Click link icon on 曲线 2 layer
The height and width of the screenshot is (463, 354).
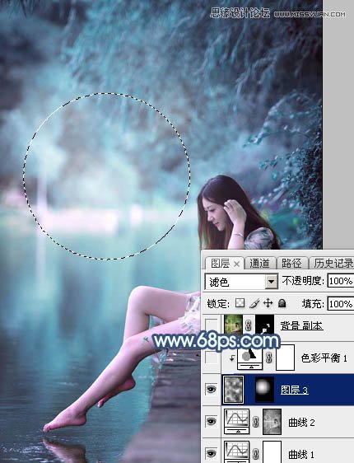pos(255,422)
